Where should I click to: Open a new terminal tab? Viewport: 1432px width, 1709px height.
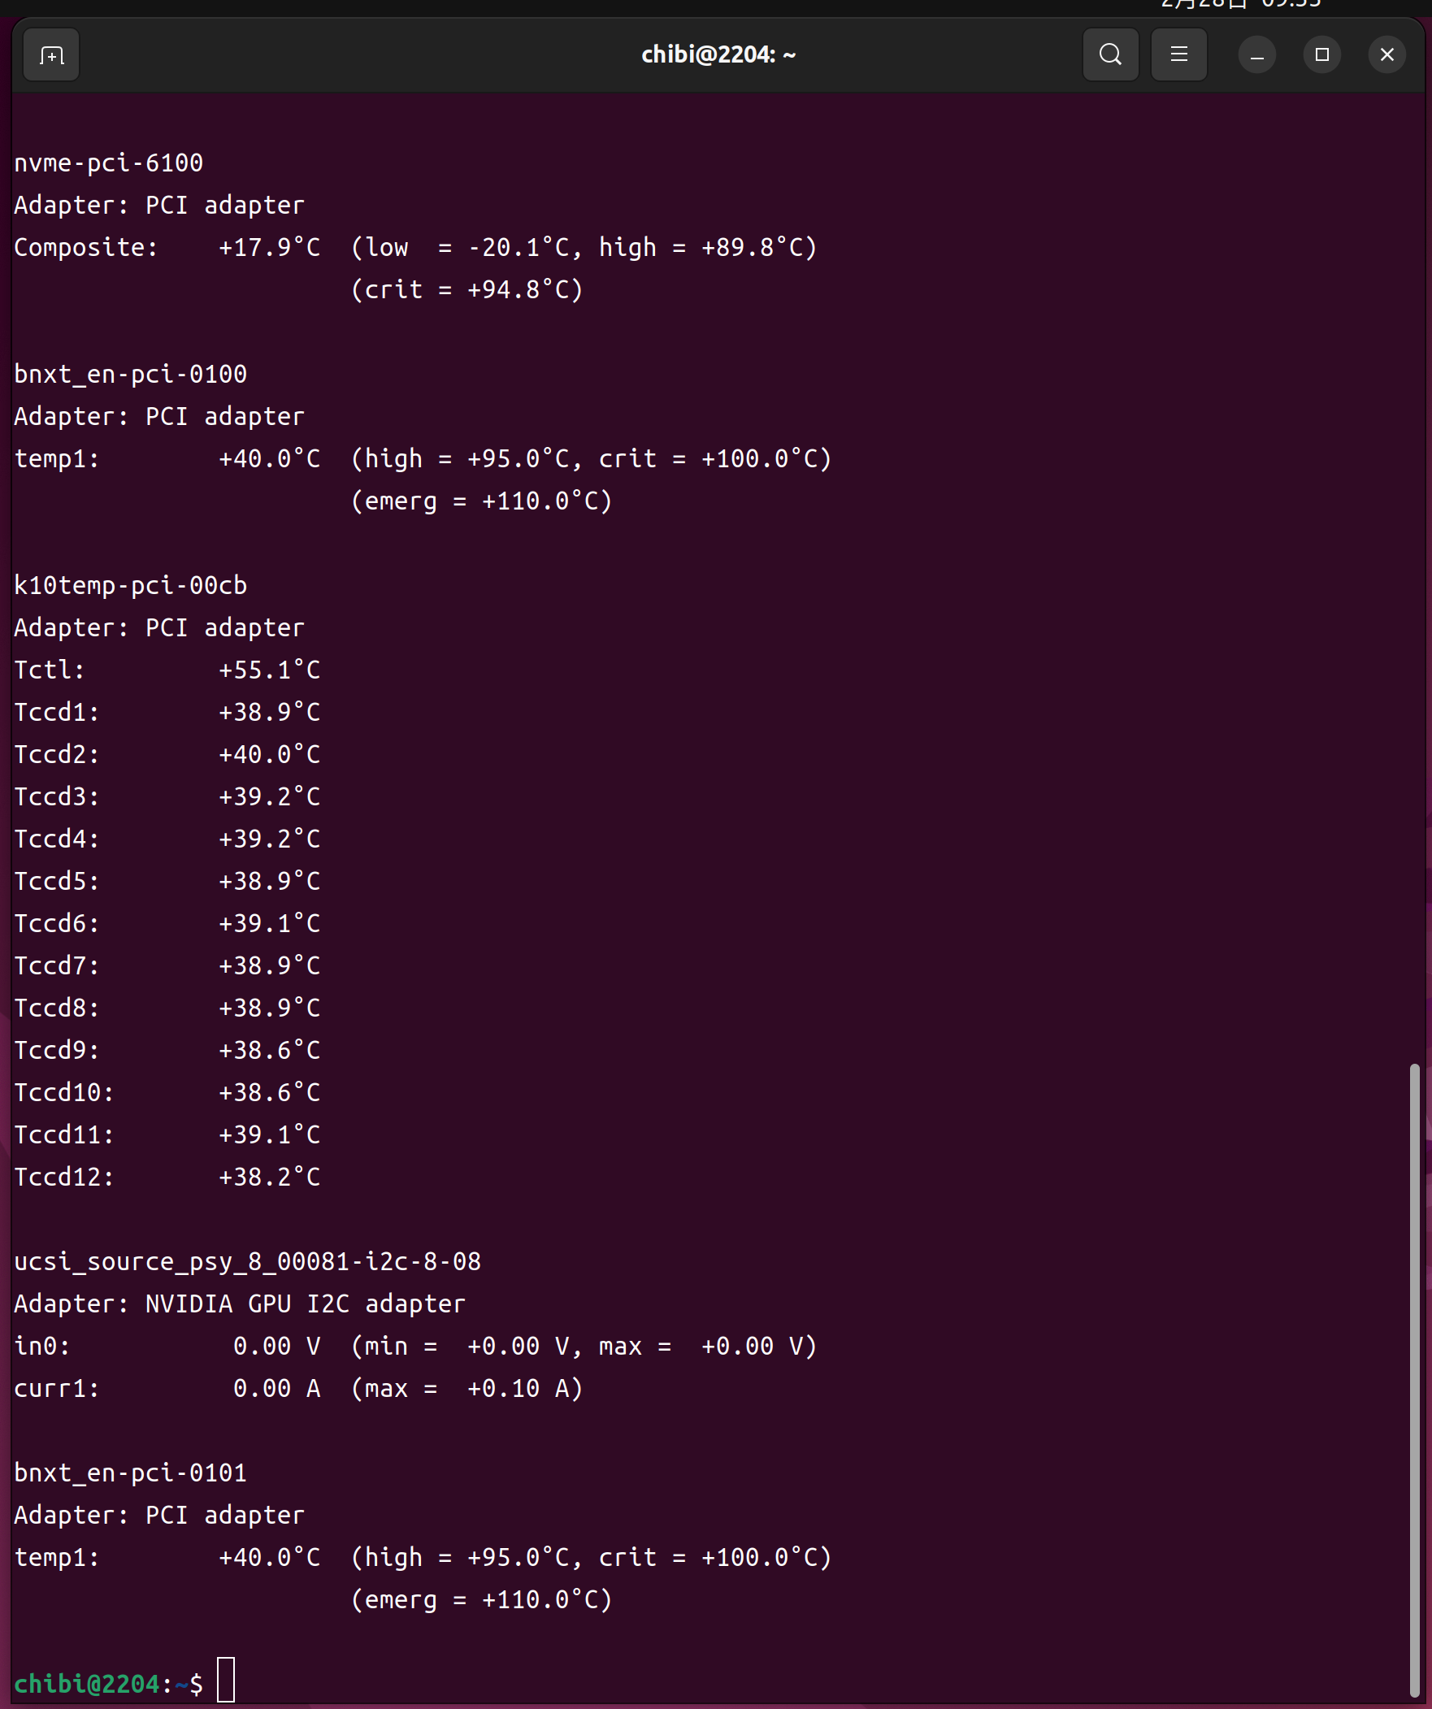(51, 55)
